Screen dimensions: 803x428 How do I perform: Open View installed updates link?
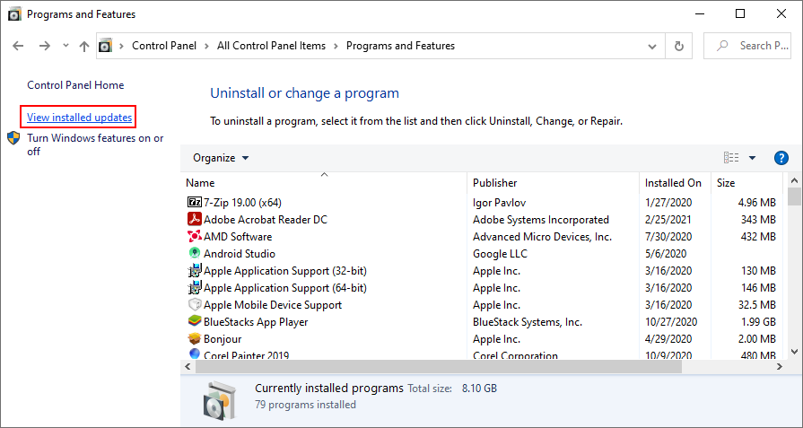tap(80, 118)
